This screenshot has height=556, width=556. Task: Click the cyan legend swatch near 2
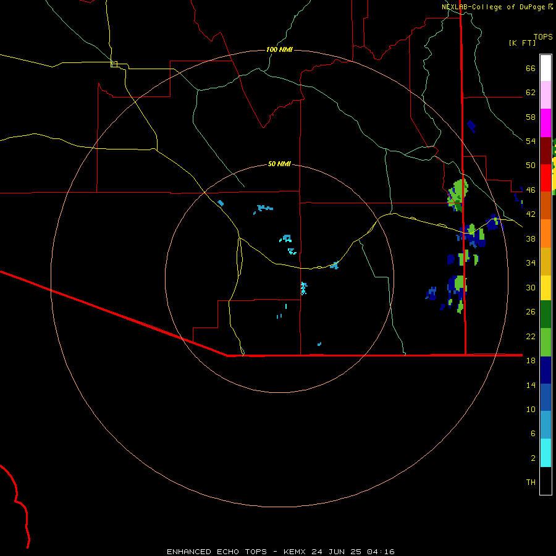click(x=545, y=453)
